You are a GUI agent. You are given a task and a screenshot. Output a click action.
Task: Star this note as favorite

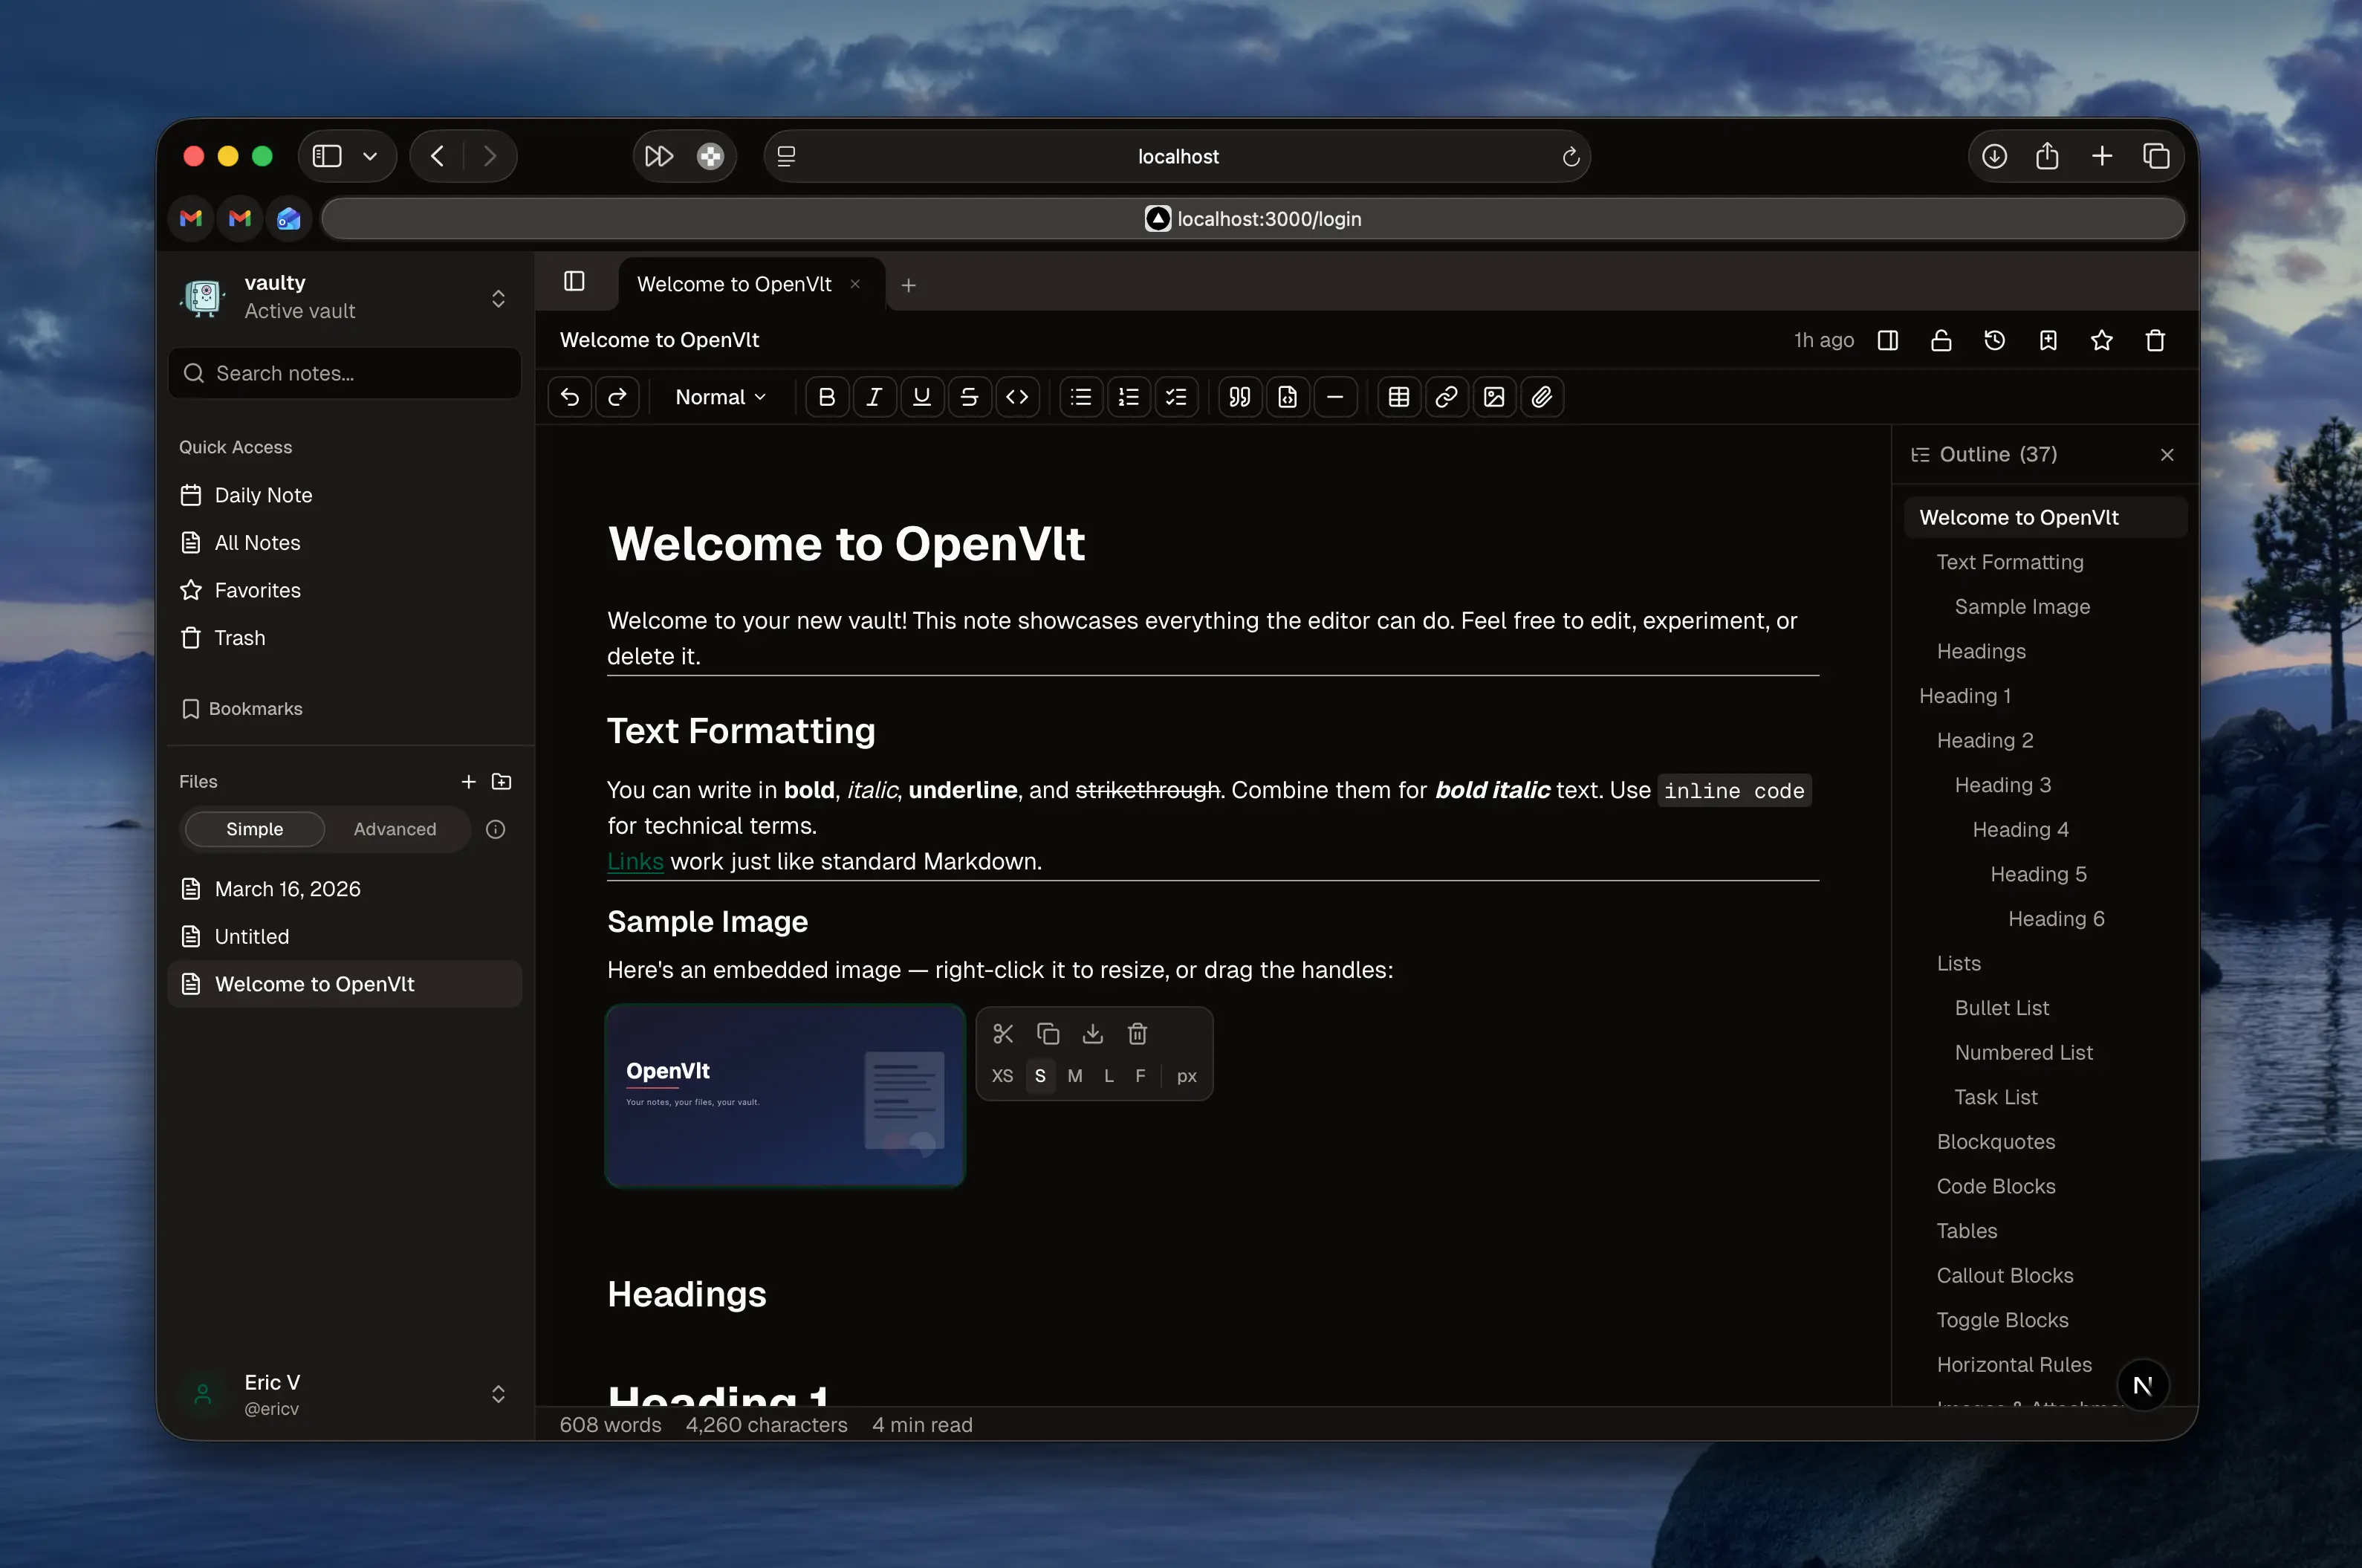pos(2101,340)
